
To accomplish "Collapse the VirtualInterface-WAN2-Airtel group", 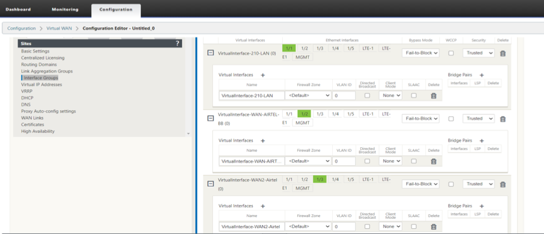I will (x=210, y=184).
